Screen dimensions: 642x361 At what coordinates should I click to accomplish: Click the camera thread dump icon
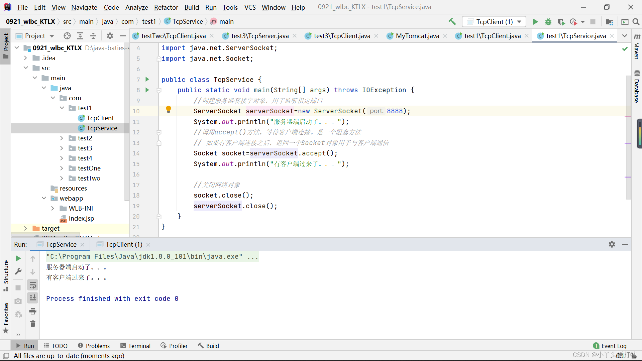click(18, 301)
